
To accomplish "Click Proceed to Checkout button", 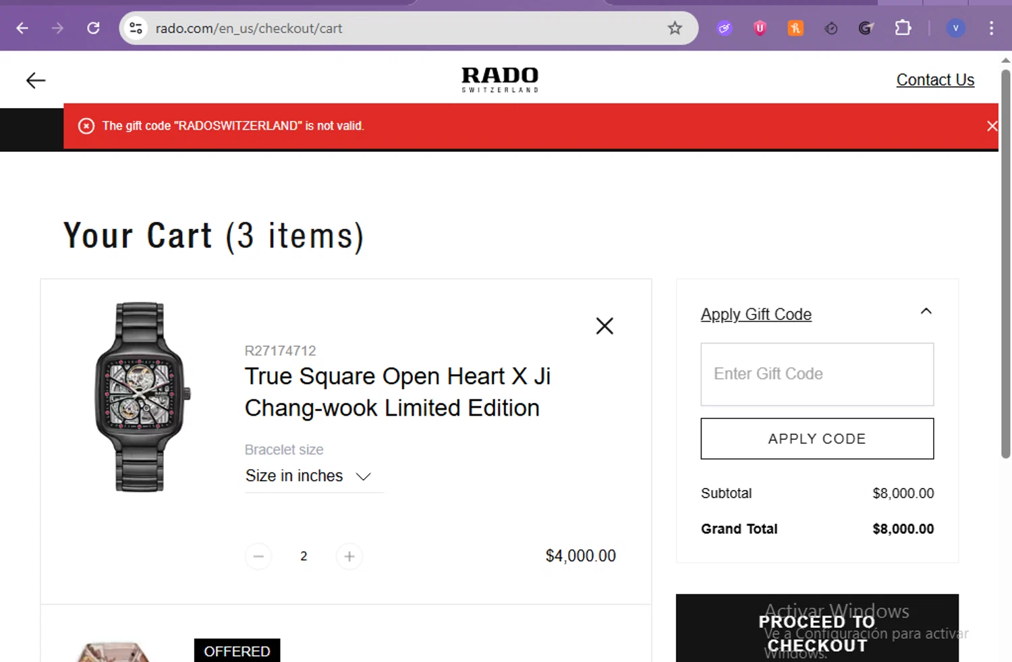I will click(817, 628).
